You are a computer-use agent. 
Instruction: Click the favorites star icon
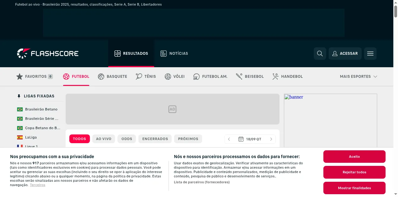[20, 77]
